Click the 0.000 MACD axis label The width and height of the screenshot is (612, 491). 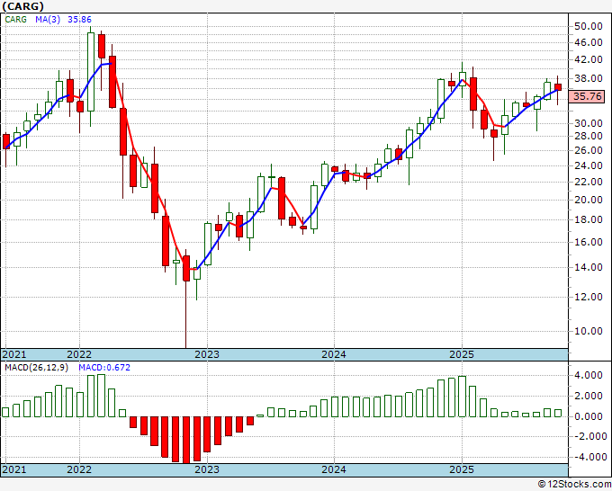coord(590,416)
